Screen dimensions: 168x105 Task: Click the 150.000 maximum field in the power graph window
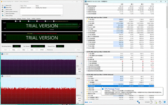(79, 78)
